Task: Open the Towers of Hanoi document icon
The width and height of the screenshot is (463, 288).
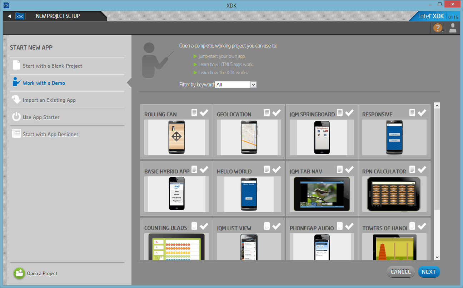Action: click(x=412, y=226)
